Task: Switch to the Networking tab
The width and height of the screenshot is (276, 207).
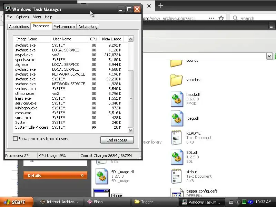Action: click(88, 27)
